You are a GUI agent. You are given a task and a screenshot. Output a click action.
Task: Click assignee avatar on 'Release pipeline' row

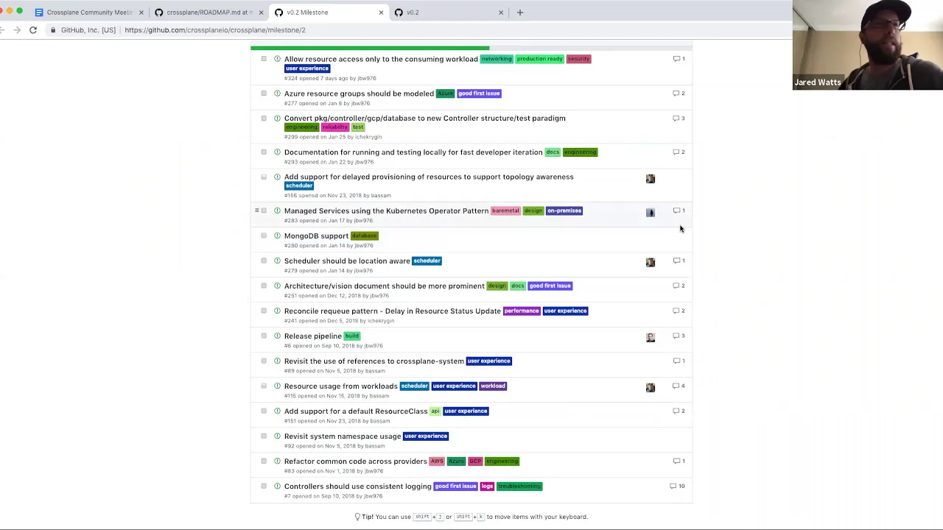coord(651,337)
